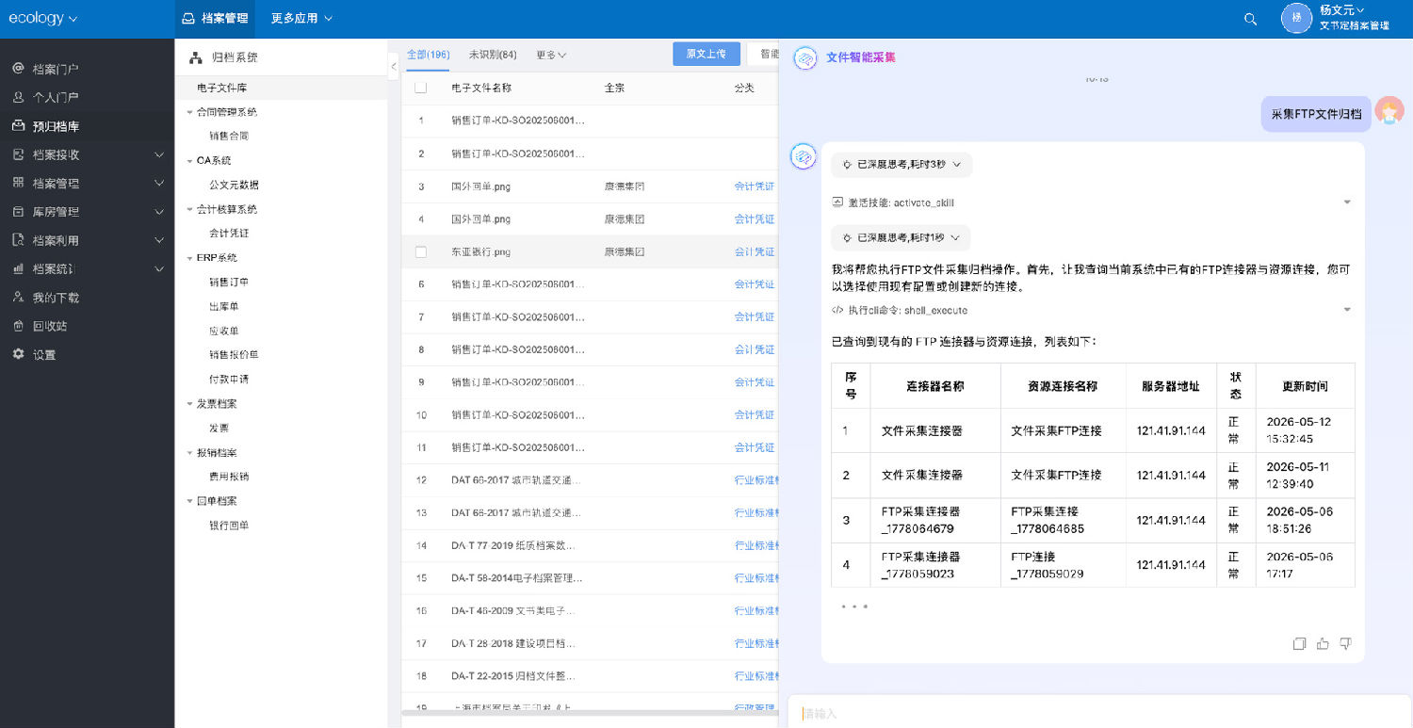
Task: Select 银行回单 tree item
Action: (x=229, y=526)
